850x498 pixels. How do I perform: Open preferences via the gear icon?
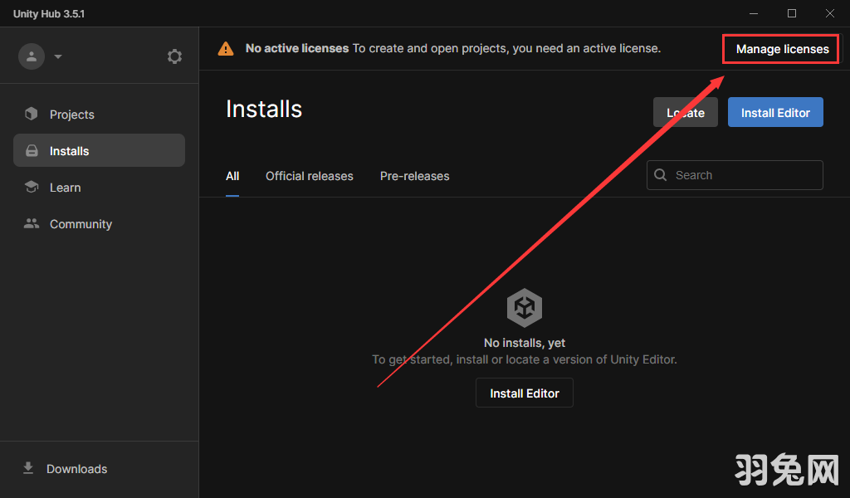click(174, 56)
